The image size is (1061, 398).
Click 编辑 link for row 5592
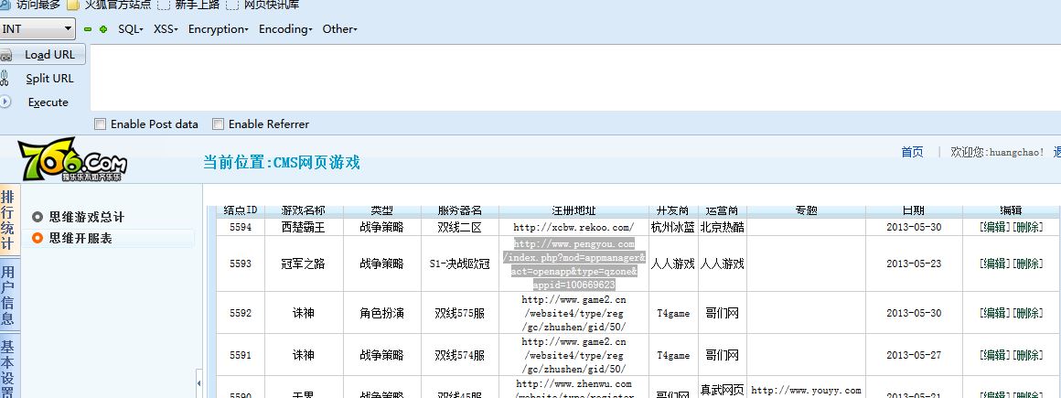[x=995, y=313]
